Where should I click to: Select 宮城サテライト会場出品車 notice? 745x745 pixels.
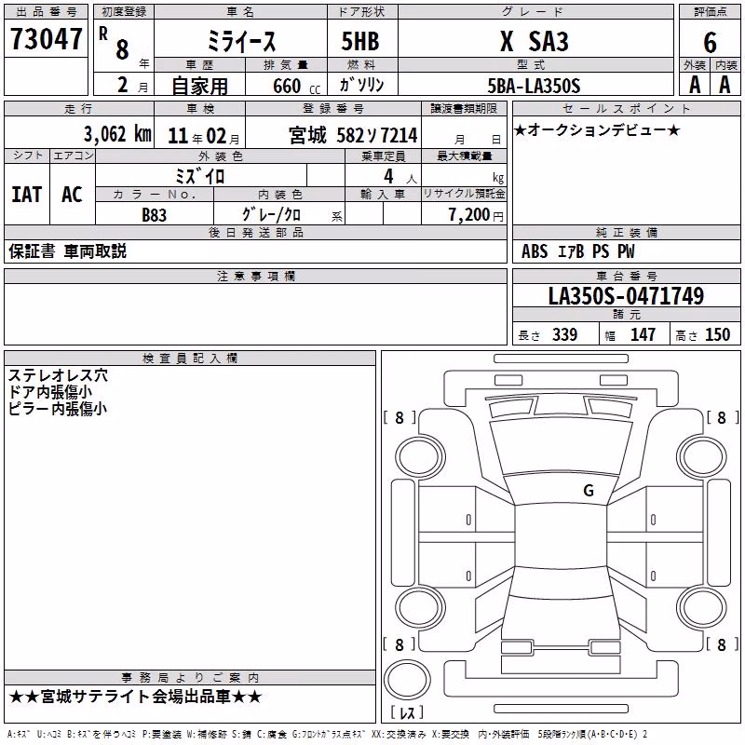coord(135,697)
